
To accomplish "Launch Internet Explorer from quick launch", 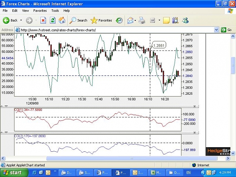I will click(x=34, y=172).
